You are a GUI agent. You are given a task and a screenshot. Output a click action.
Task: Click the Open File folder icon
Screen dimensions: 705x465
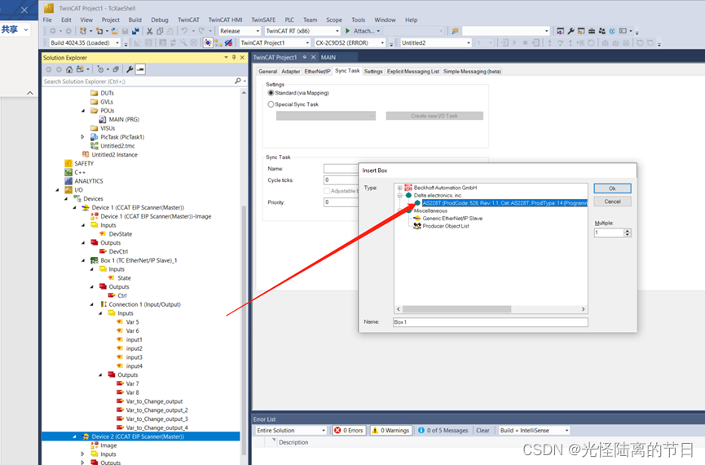coord(115,31)
